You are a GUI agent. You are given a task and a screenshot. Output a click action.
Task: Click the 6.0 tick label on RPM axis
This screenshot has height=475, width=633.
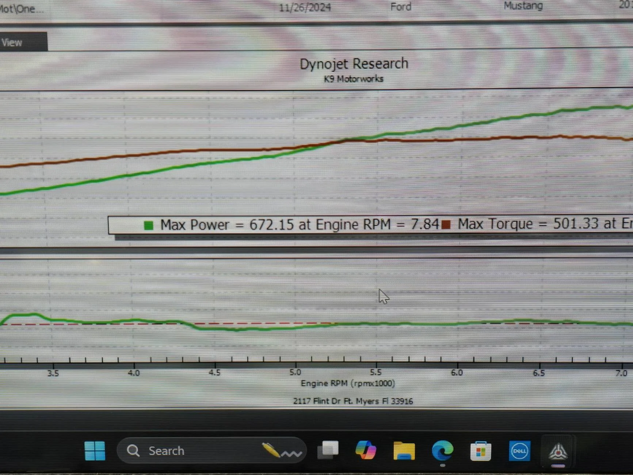pos(457,373)
